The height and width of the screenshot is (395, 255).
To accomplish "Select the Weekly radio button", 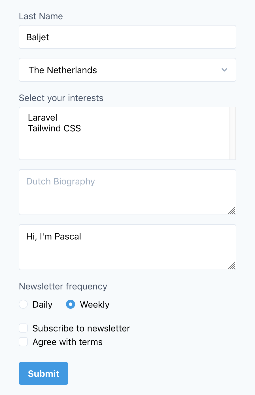I will point(71,304).
